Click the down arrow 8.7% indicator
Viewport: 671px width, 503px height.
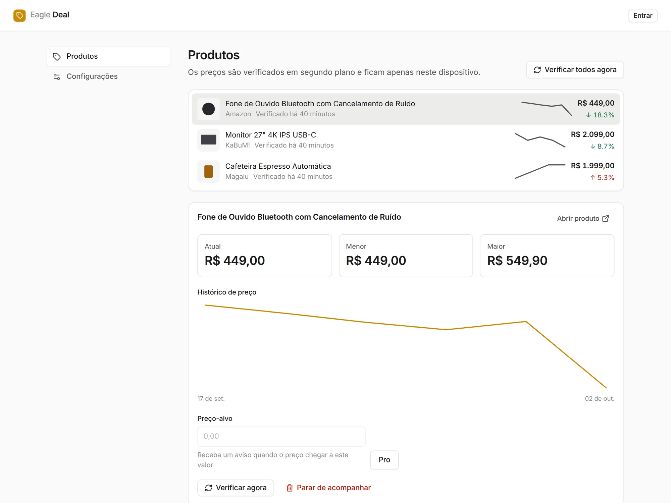tap(602, 146)
